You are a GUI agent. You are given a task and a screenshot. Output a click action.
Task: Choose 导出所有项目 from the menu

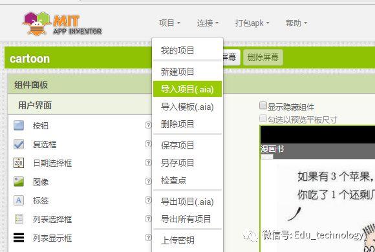tap(187, 219)
